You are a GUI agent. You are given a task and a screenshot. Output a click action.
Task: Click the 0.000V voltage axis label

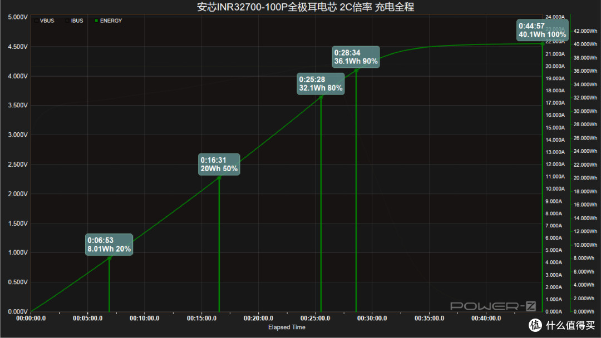(18, 311)
